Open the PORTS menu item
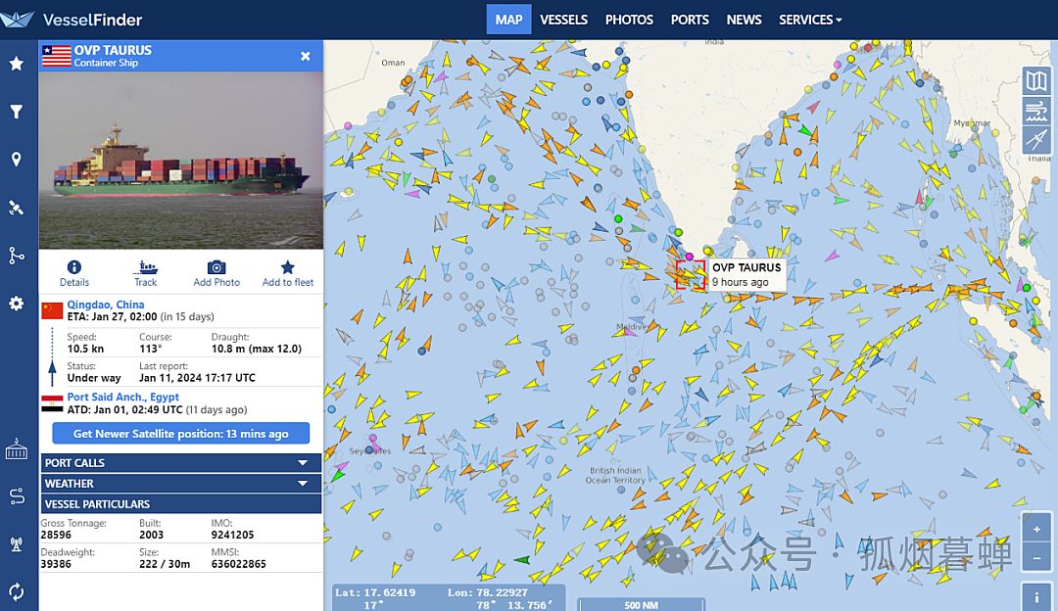The height and width of the screenshot is (611, 1058). (x=690, y=20)
